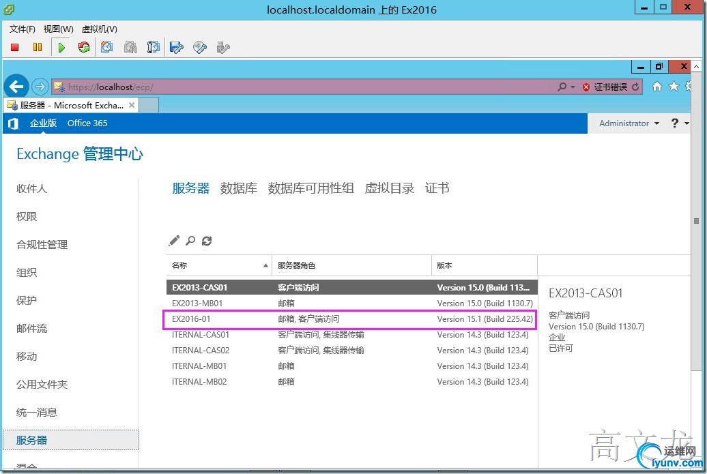Open the snapshot manager icon
Viewport: 707px width, 474px height.
tap(154, 47)
